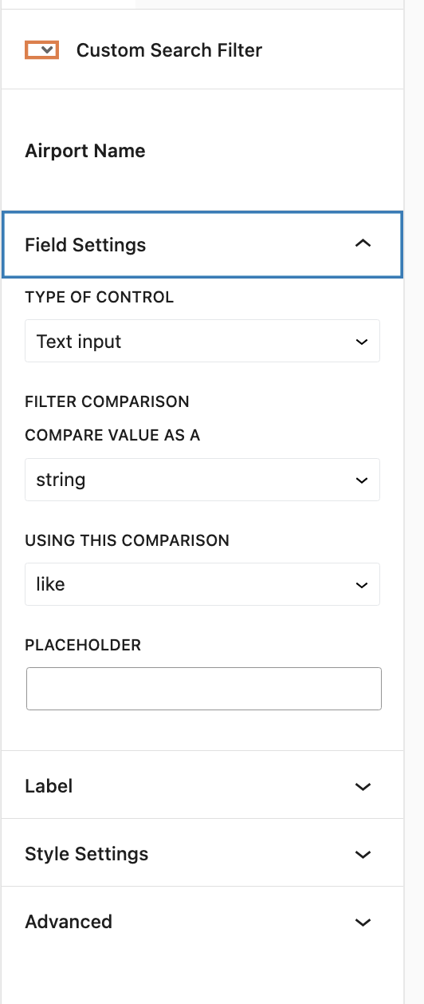This screenshot has height=1004, width=424.
Task: Expand the Advanced section
Action: click(x=202, y=921)
